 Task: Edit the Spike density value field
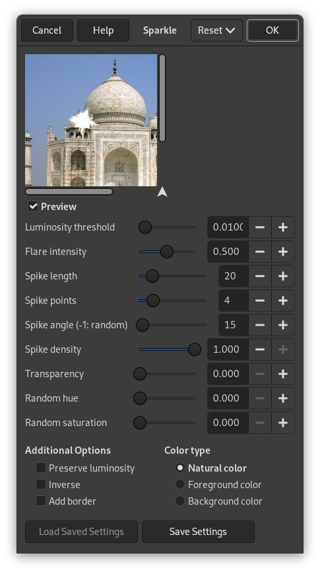tap(228, 349)
